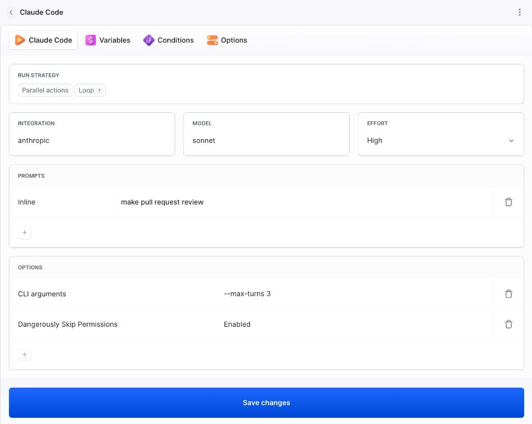Toggle the Dangerously Skip Permissions Enabled value

coord(237,325)
